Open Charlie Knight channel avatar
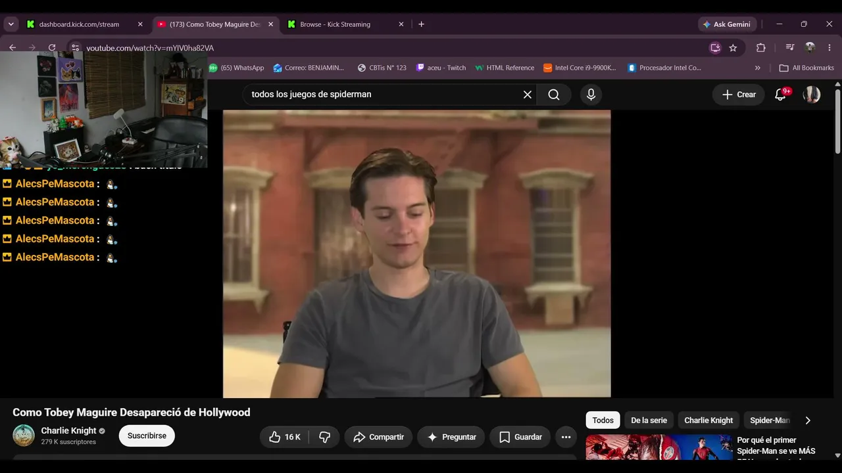 tap(24, 436)
